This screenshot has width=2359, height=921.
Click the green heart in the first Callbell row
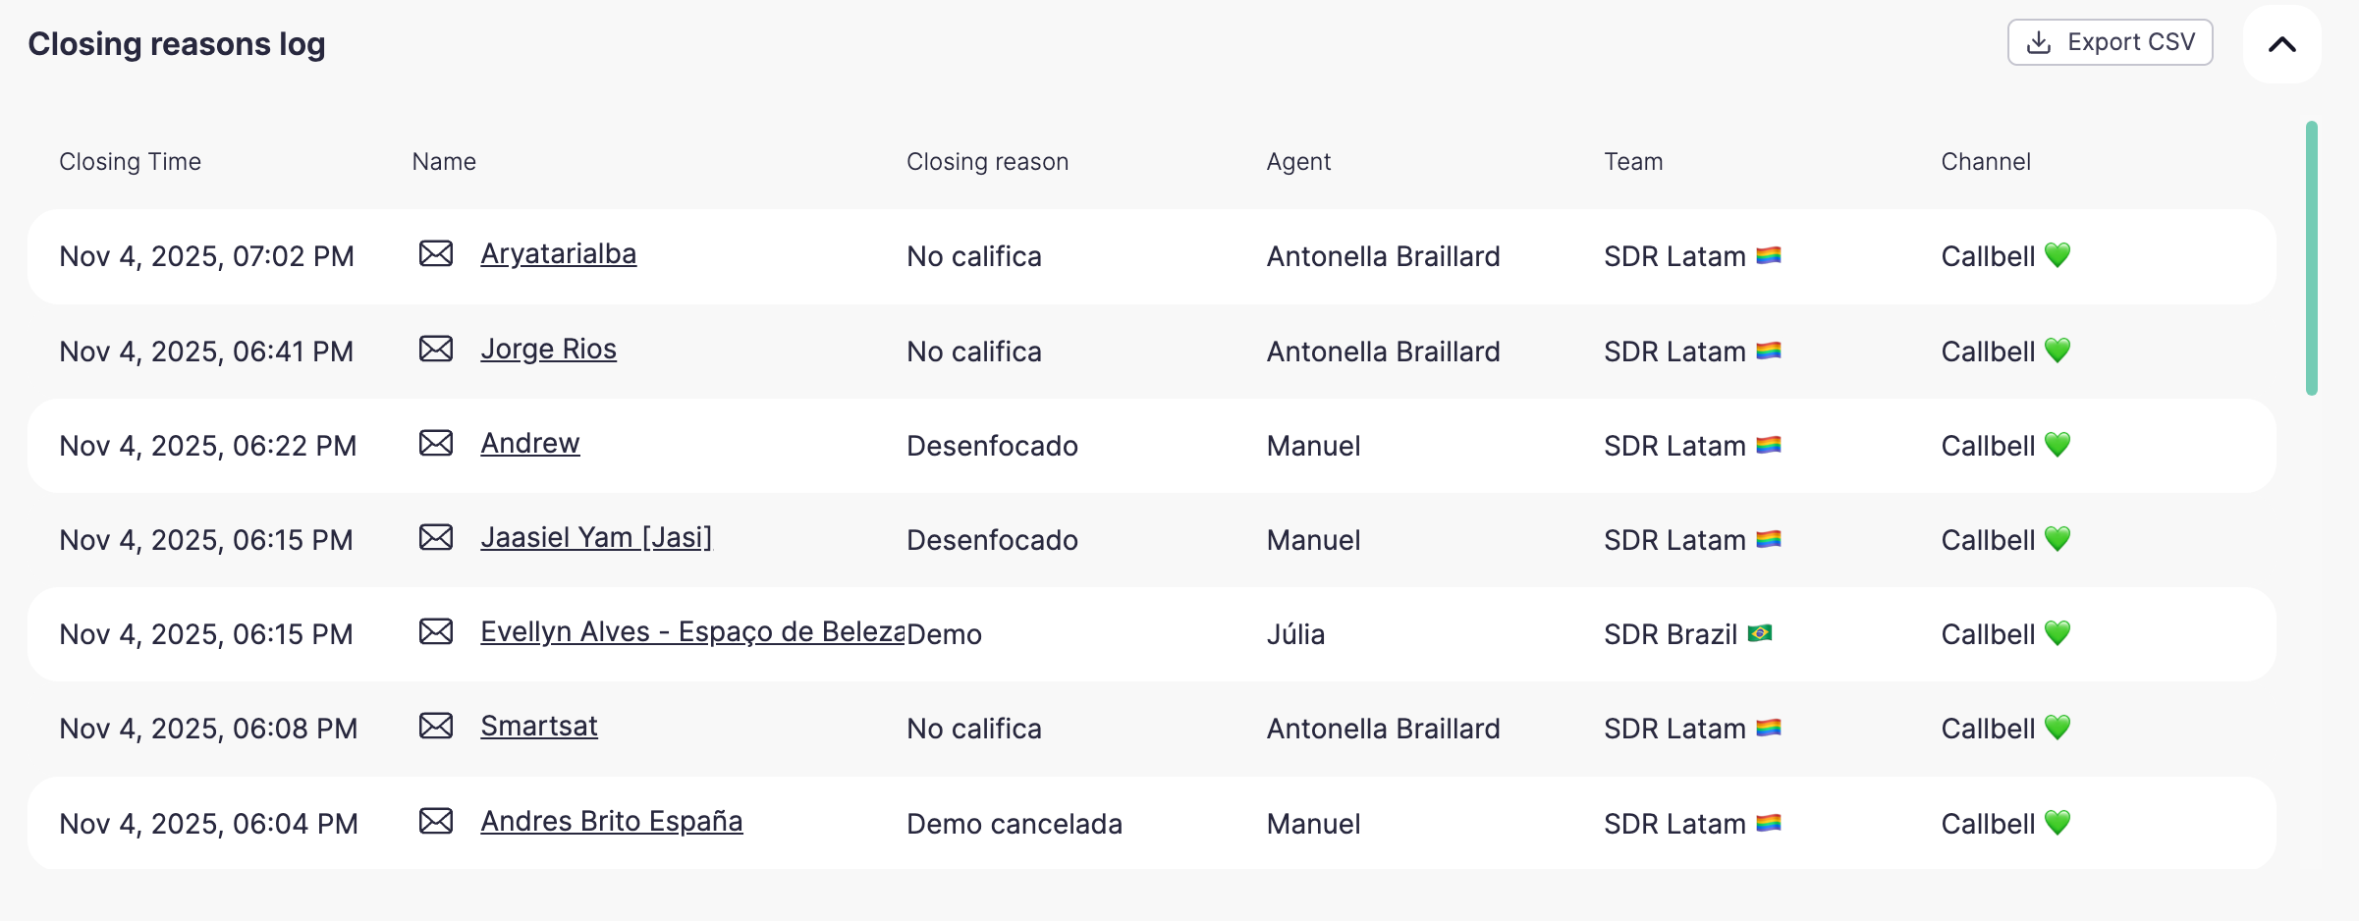click(x=2057, y=255)
